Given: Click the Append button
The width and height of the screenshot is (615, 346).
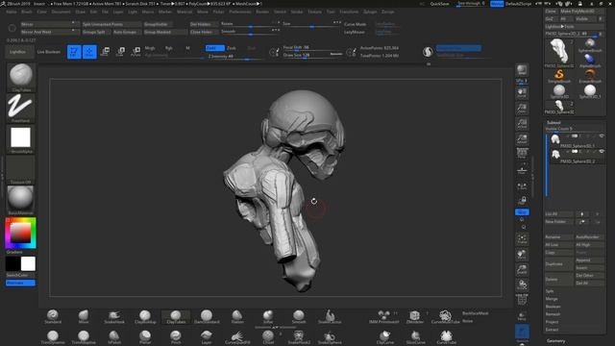Looking at the screenshot, I should [x=589, y=260].
